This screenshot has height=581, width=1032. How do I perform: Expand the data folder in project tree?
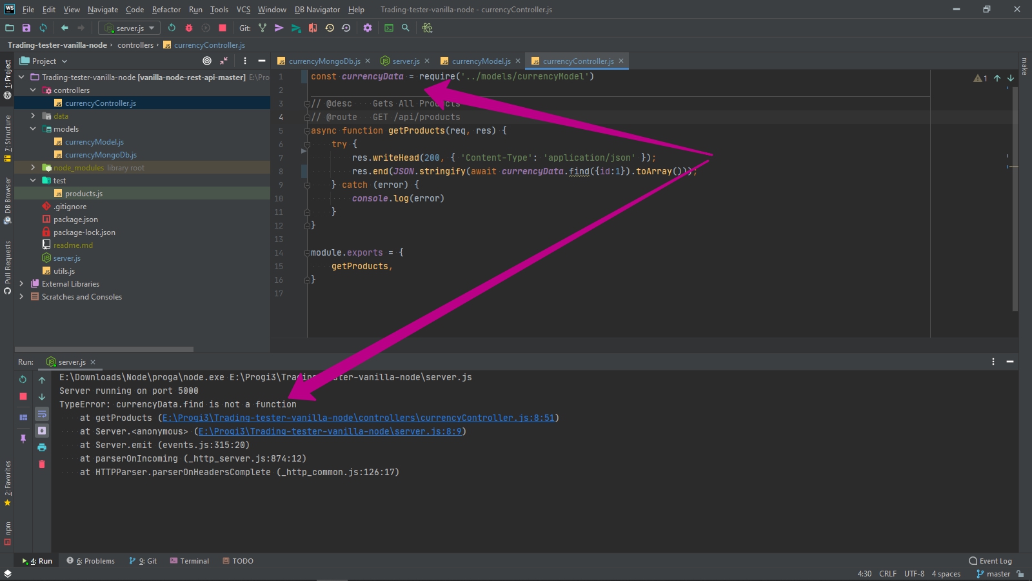(33, 116)
